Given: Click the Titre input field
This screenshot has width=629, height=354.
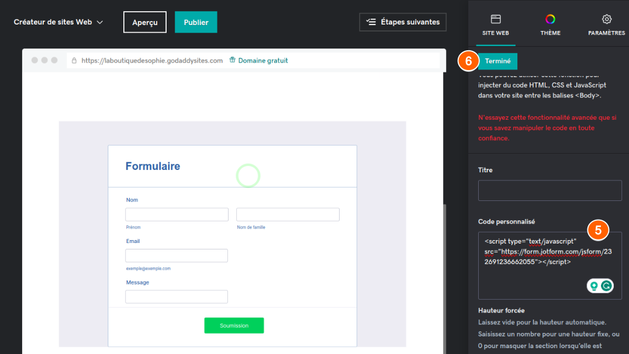Looking at the screenshot, I should click(x=549, y=190).
